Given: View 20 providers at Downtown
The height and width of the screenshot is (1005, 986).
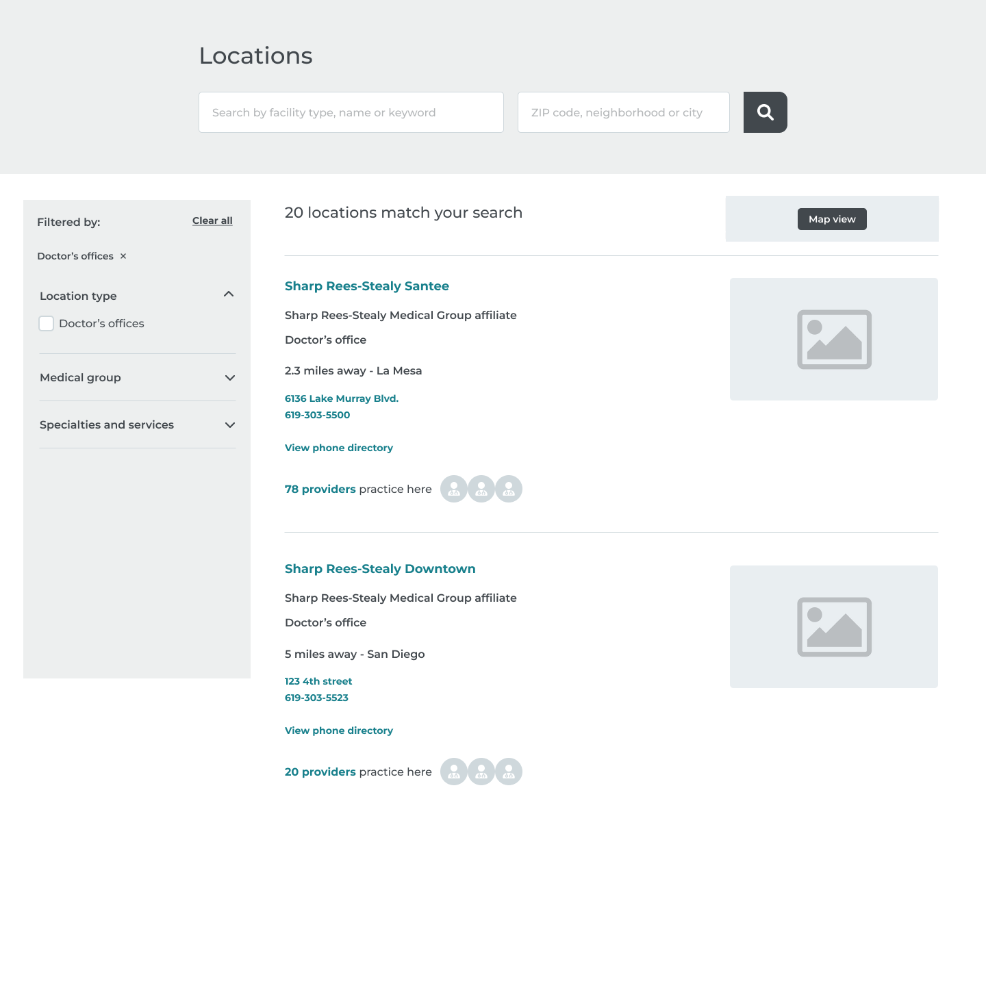Looking at the screenshot, I should point(320,772).
